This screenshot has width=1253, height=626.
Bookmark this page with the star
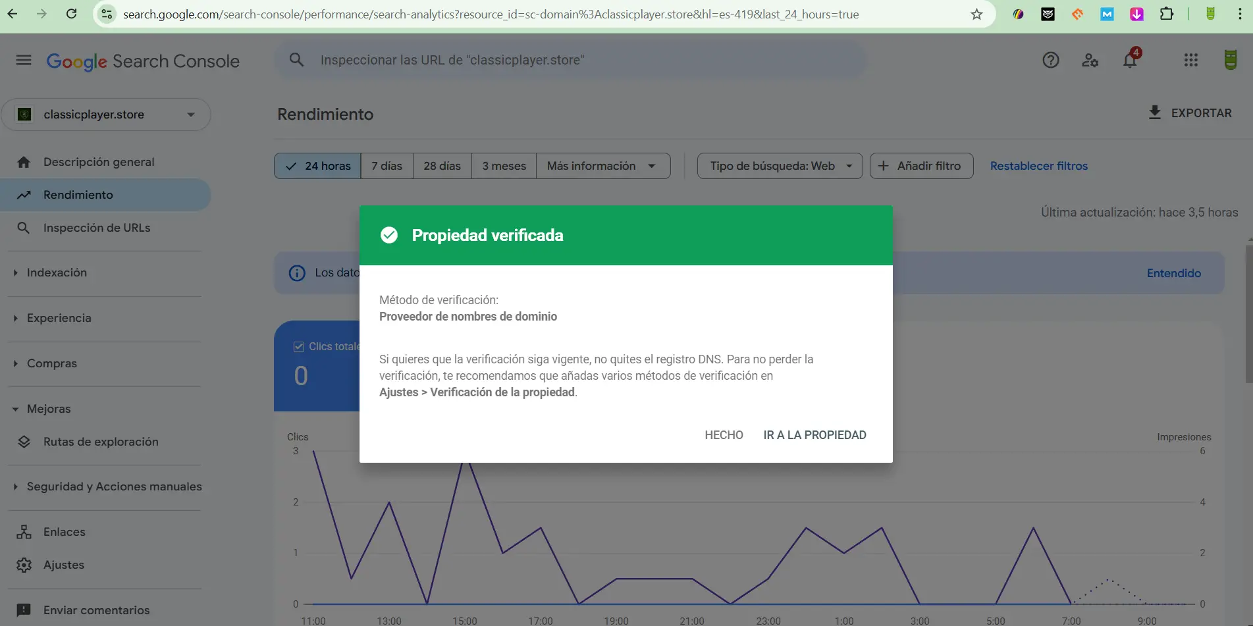click(976, 14)
